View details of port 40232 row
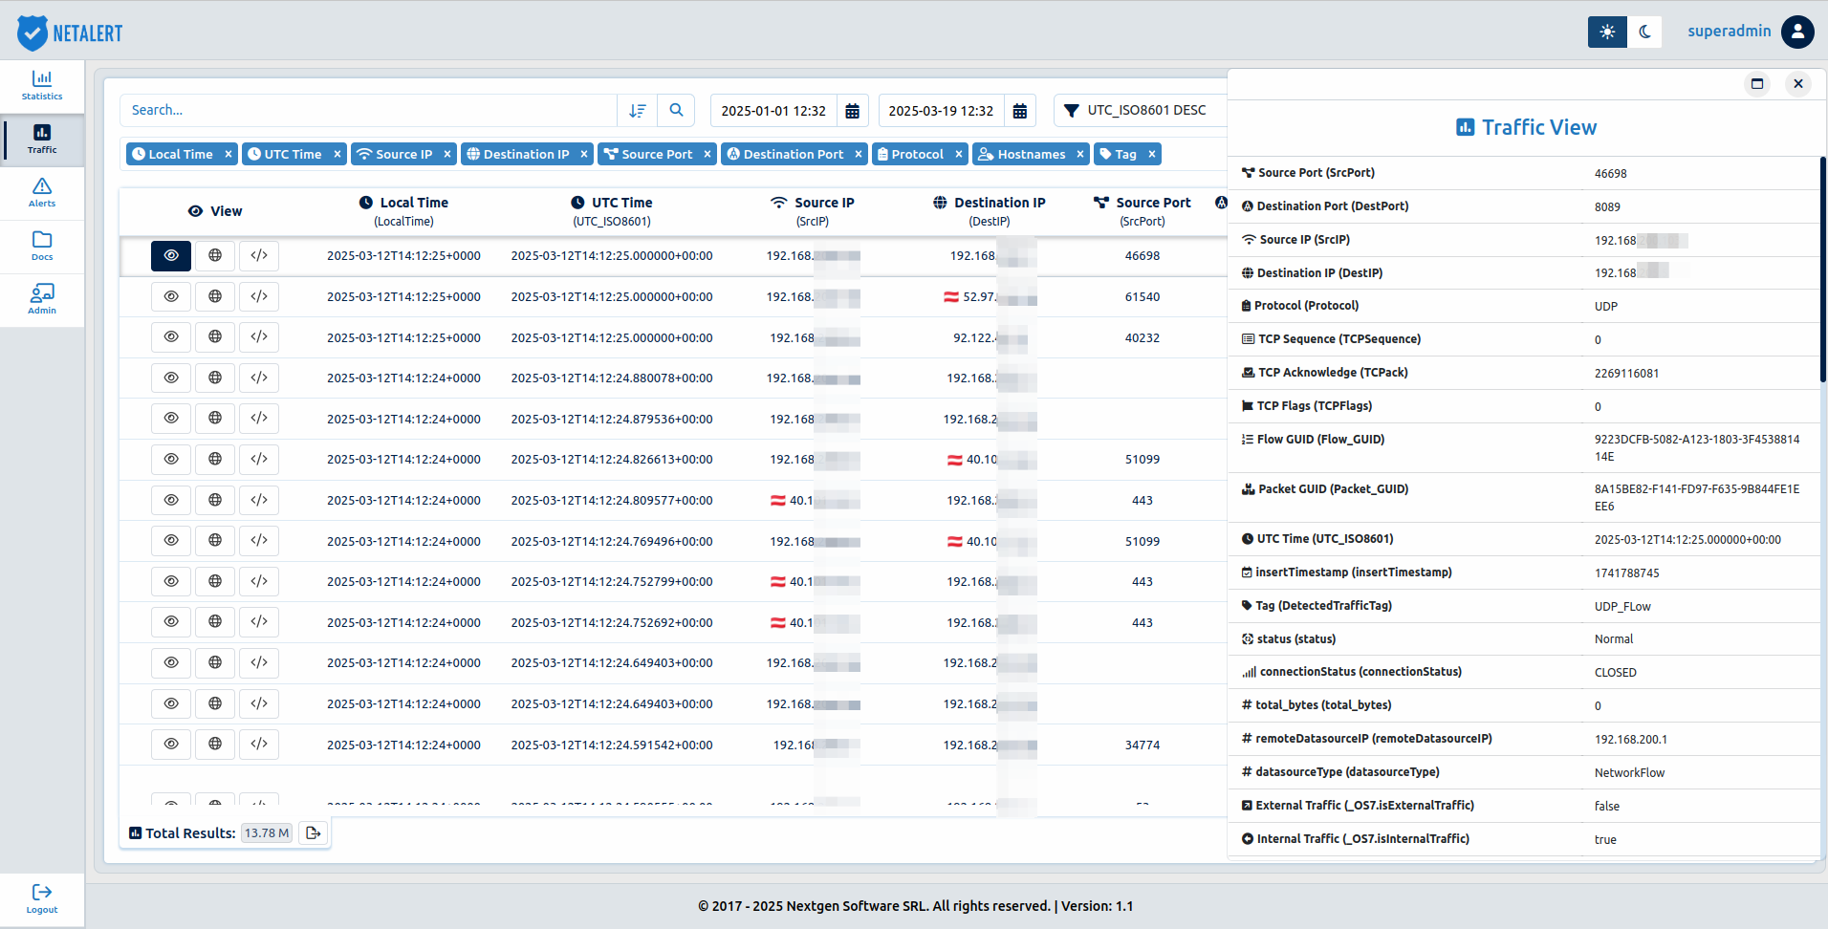Image resolution: width=1828 pixels, height=929 pixels. click(x=171, y=337)
